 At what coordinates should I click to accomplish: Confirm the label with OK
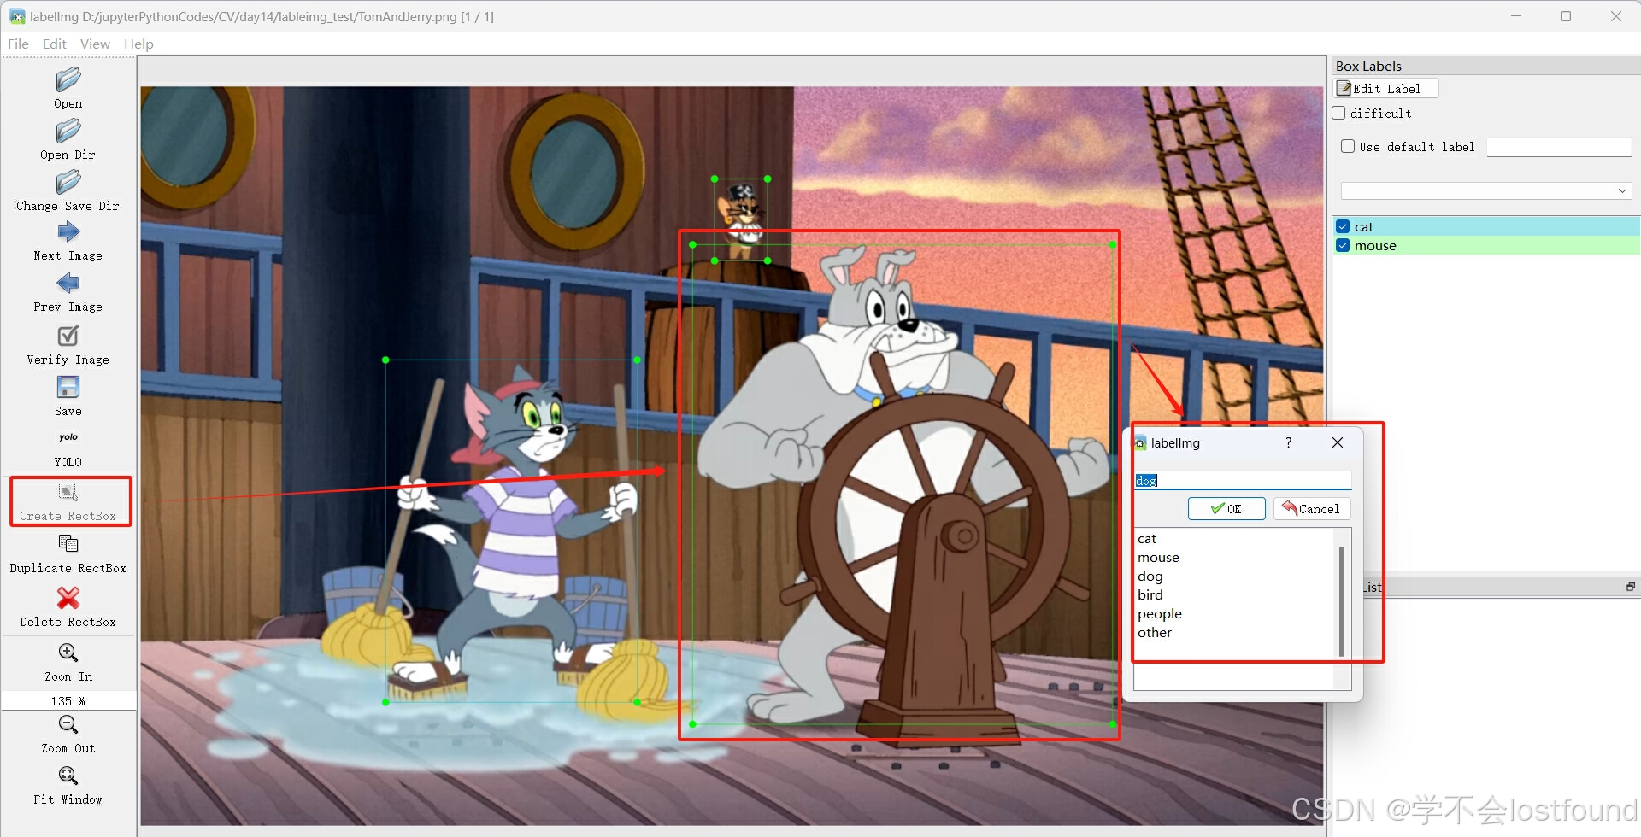coord(1226,509)
